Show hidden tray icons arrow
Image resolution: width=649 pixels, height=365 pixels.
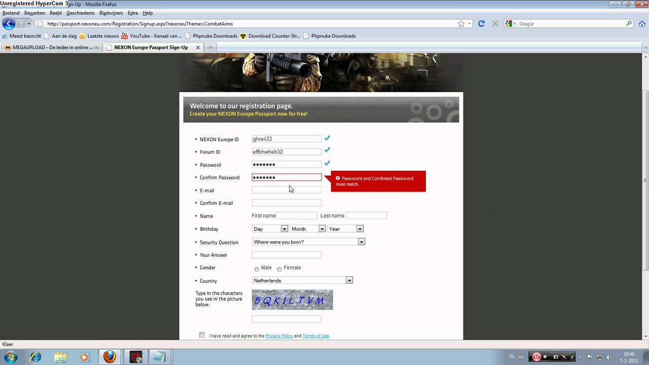point(580,357)
